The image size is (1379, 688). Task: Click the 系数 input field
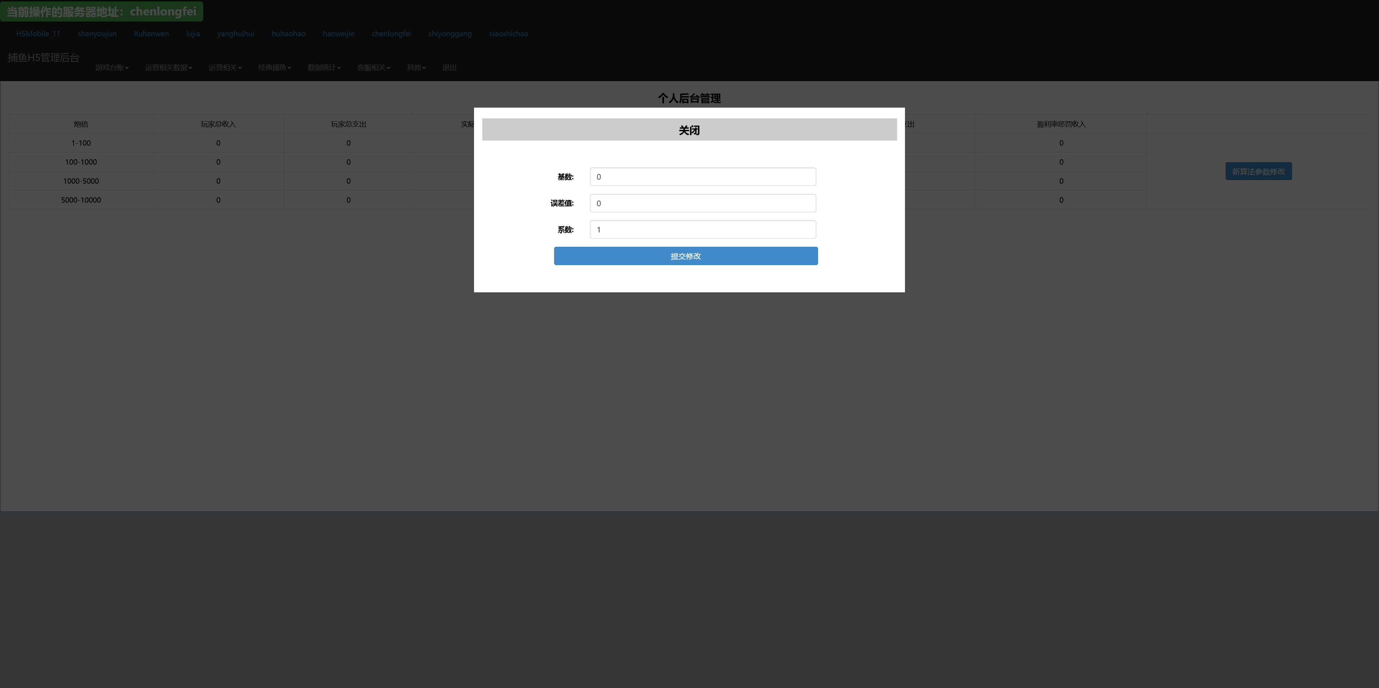coord(702,229)
